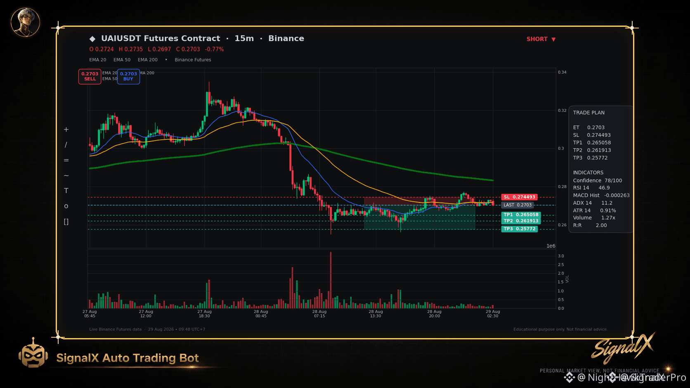The width and height of the screenshot is (690, 388).
Task: Click the blue 0.2703 BUY button
Action: coord(128,76)
